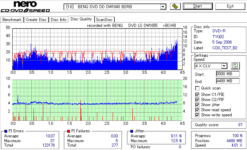Click the PO failures value 0
The width and height of the screenshot is (247, 150).
coord(180,147)
